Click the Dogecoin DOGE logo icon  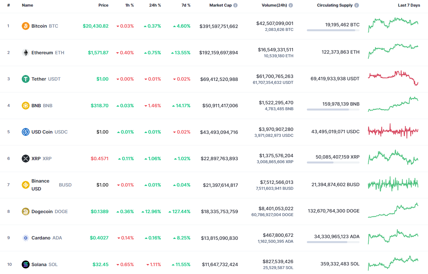25,212
